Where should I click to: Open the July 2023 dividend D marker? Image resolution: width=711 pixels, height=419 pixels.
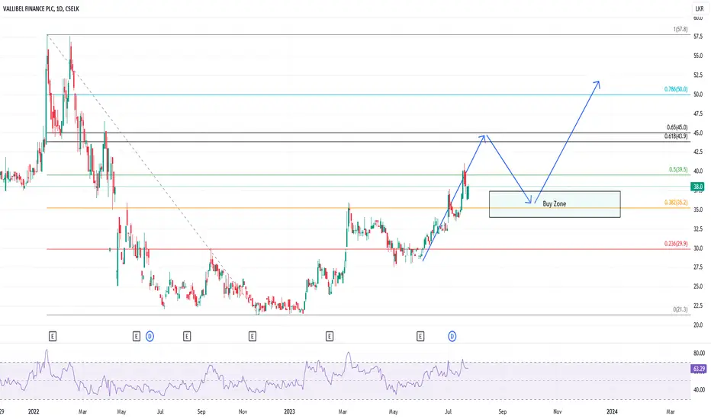pyautogui.click(x=452, y=336)
